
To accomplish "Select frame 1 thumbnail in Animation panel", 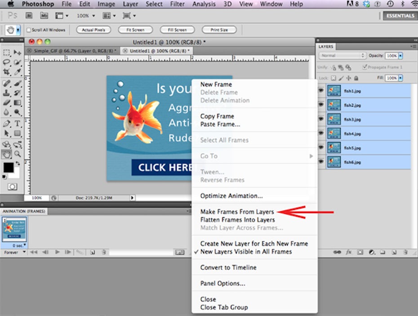I will click(14, 230).
